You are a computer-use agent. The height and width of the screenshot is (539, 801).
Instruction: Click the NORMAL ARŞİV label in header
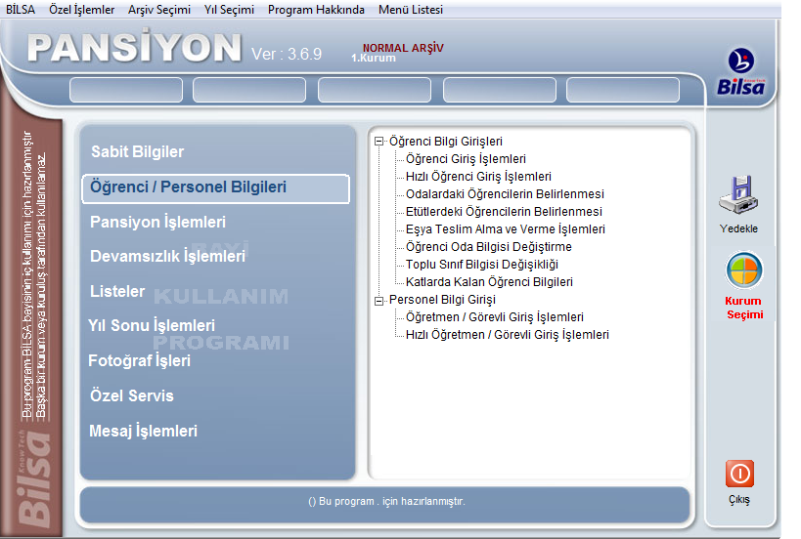(x=403, y=48)
